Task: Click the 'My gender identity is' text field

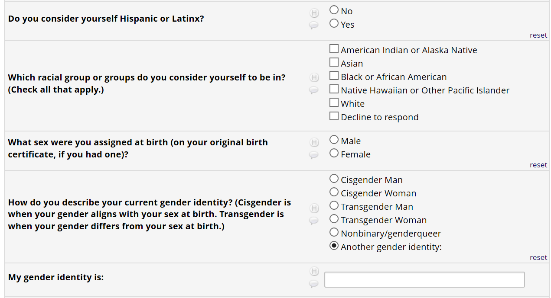Action: [x=424, y=279]
